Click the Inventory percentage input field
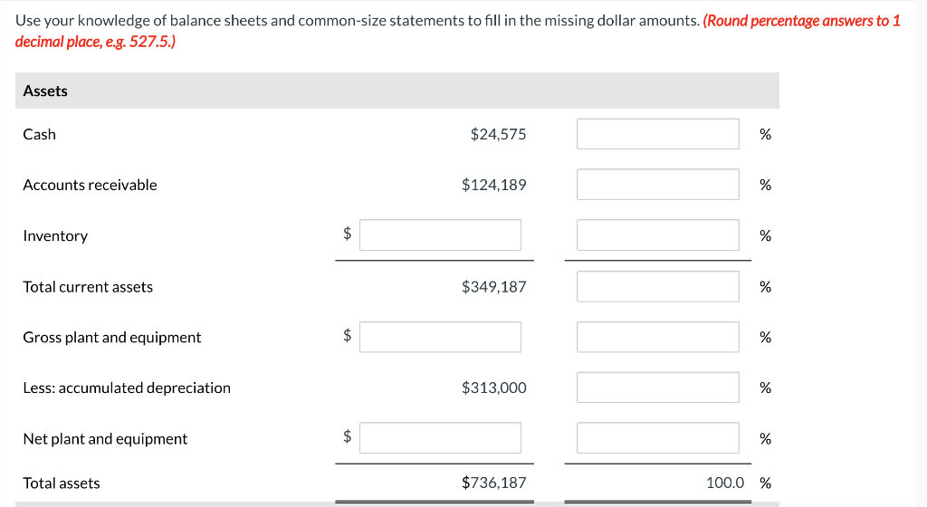Viewport: 927px width, 507px height. tap(658, 235)
